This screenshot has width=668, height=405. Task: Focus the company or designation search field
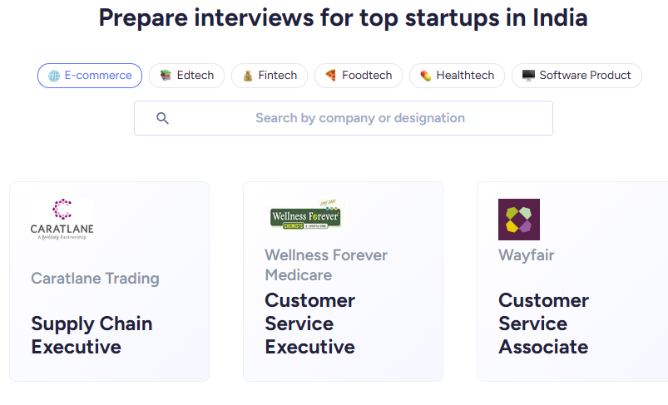(359, 118)
